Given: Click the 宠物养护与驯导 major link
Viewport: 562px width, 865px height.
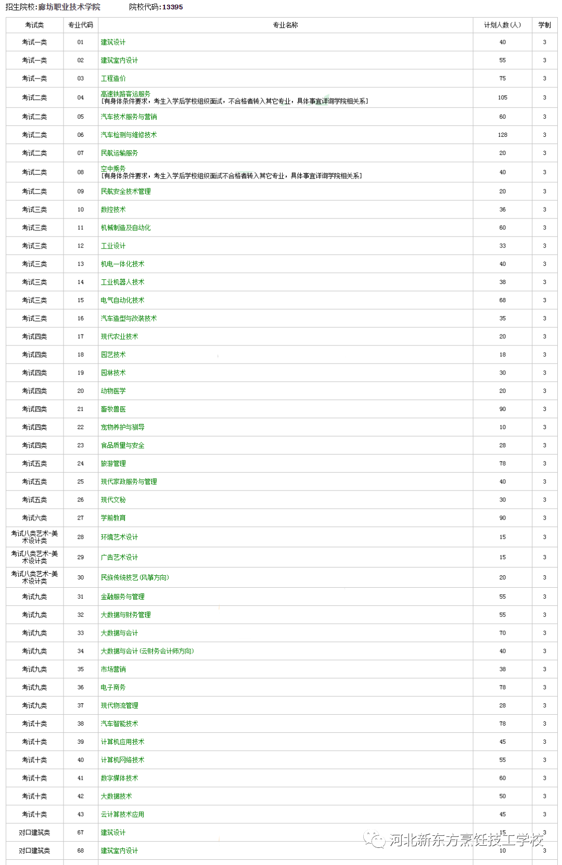Looking at the screenshot, I should click(x=122, y=427).
